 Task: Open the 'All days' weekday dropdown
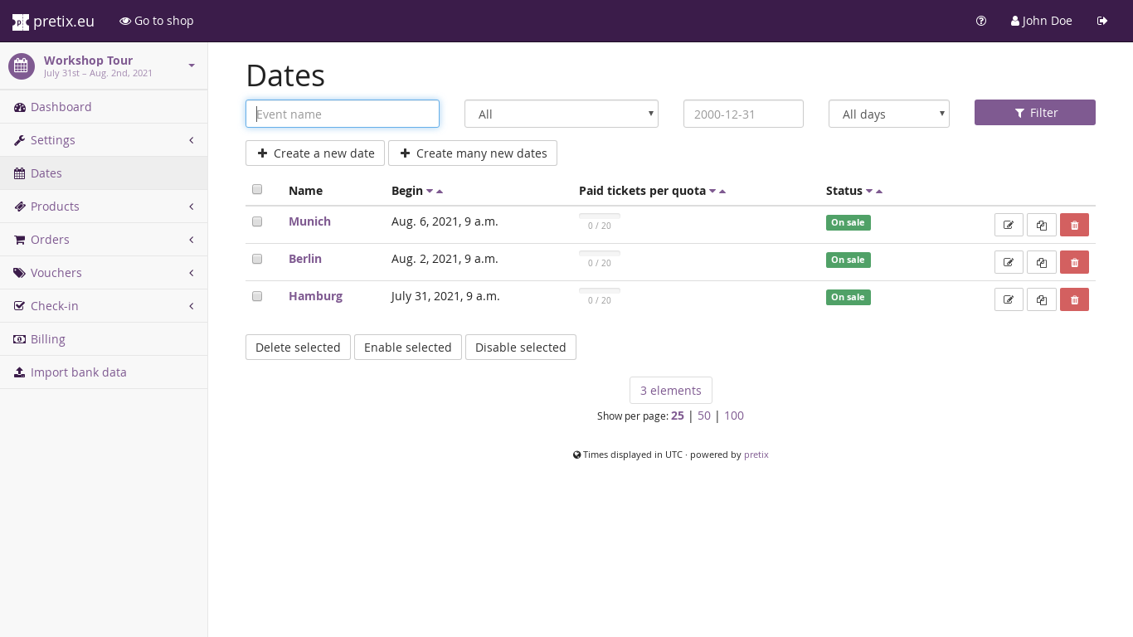click(888, 114)
